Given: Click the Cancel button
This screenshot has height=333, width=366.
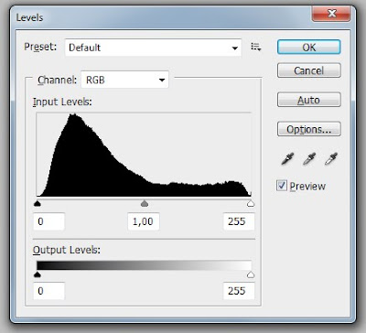Looking at the screenshot, I should (x=308, y=70).
